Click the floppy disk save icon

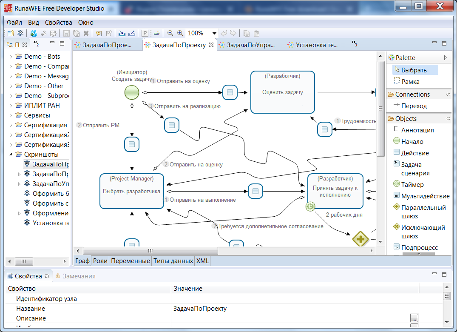[x=66, y=33]
